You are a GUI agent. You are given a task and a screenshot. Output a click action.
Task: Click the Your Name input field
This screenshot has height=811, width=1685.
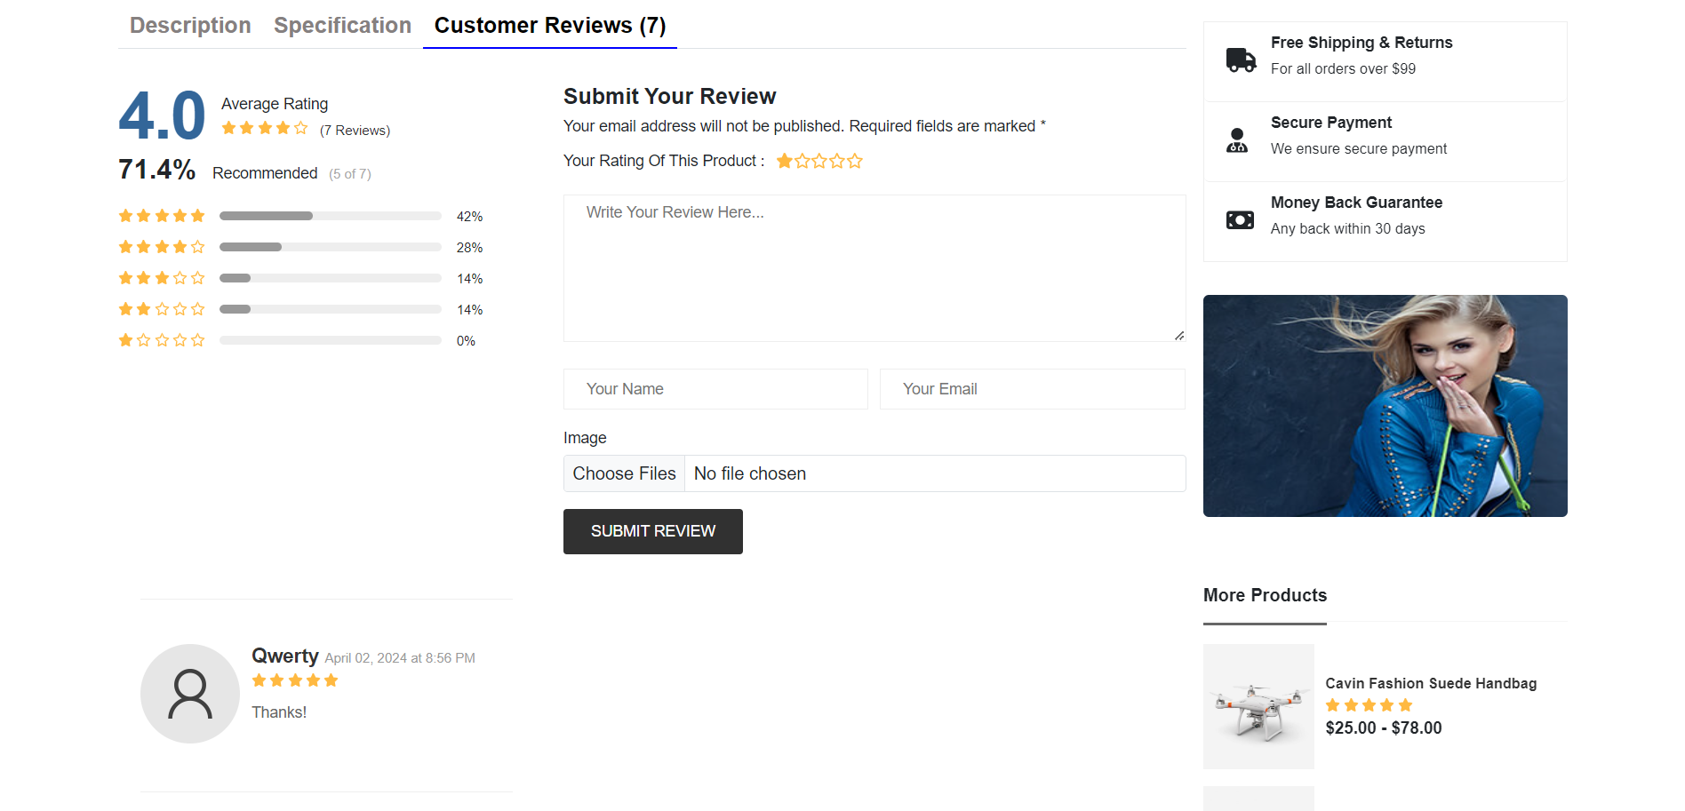(715, 389)
